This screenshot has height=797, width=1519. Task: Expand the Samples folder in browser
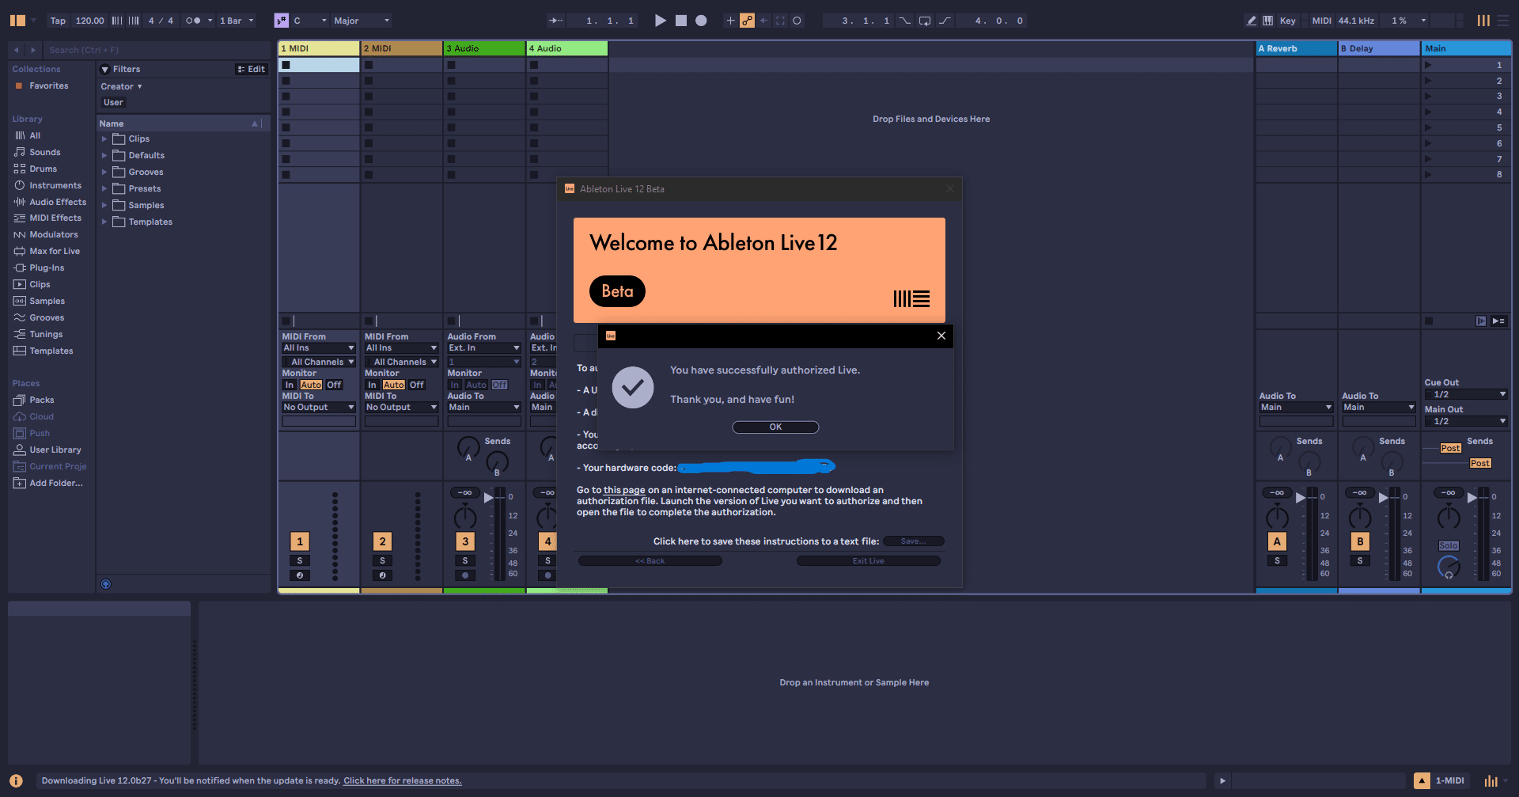point(104,206)
